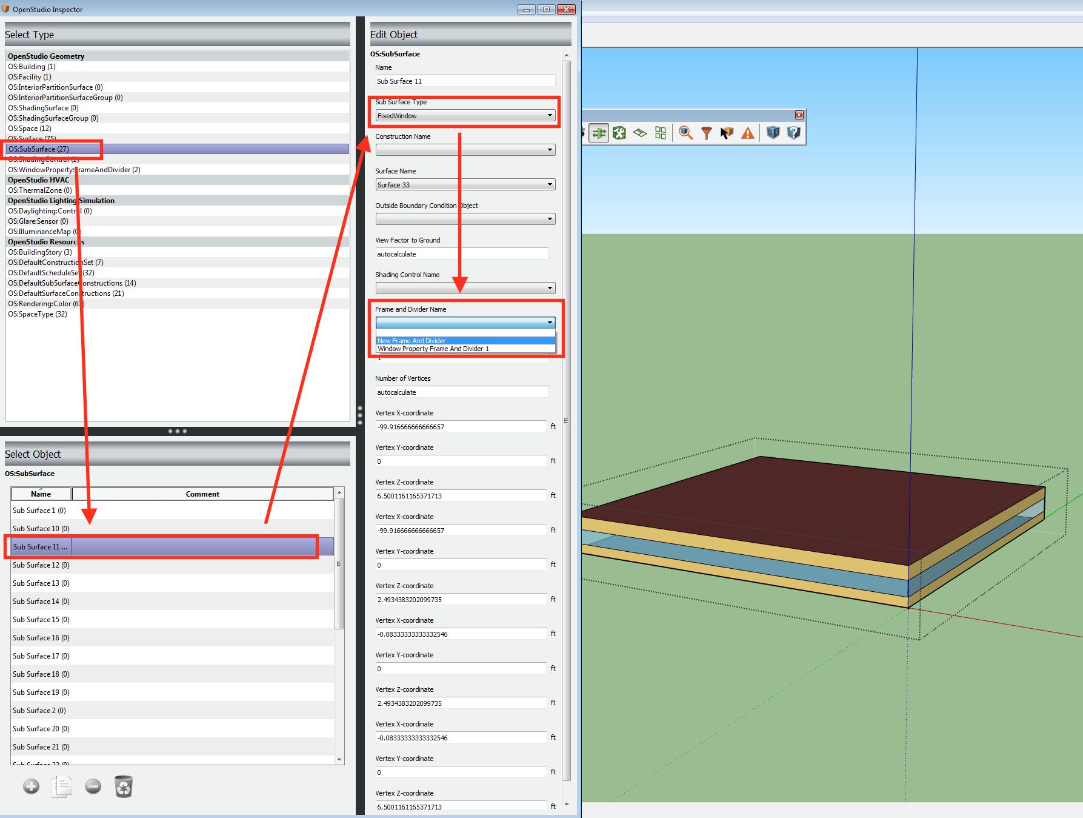Select OS:SpaceType (32) type
Screen dimensions: 1083x818
click(177, 314)
